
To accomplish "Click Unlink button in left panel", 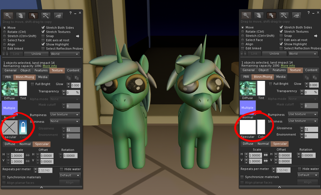I will point(36,54).
